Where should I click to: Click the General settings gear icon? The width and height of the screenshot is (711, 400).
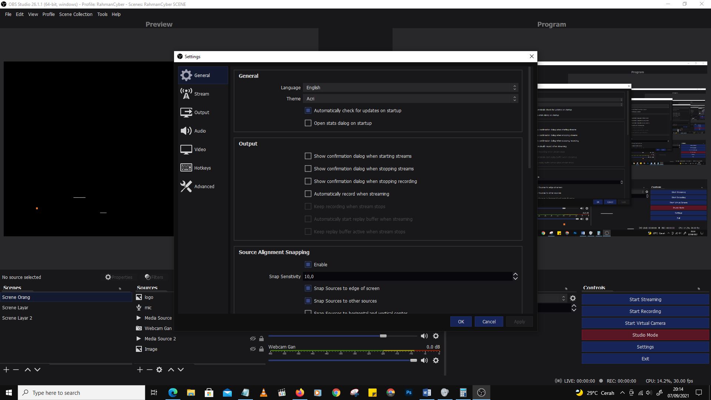pyautogui.click(x=186, y=75)
